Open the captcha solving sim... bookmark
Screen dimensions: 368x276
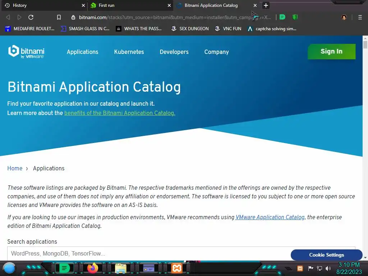[x=272, y=29]
